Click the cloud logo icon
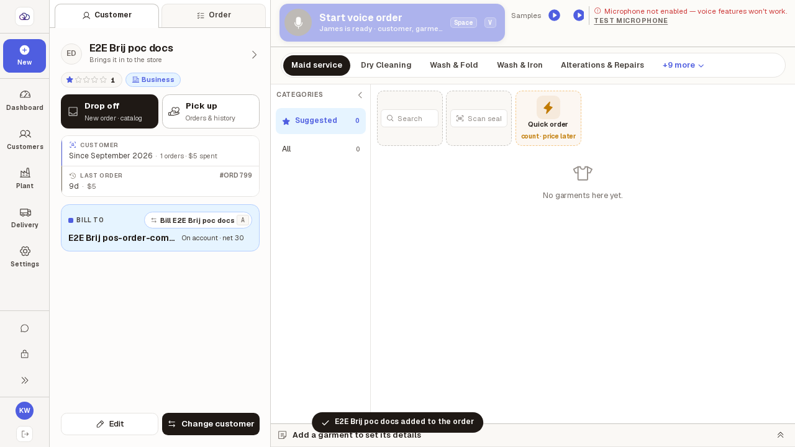Image resolution: width=795 pixels, height=447 pixels. 24,16
